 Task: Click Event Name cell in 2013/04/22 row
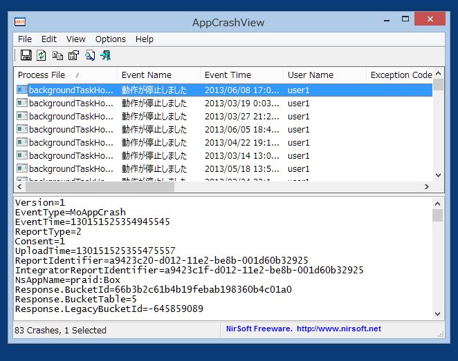coord(154,142)
